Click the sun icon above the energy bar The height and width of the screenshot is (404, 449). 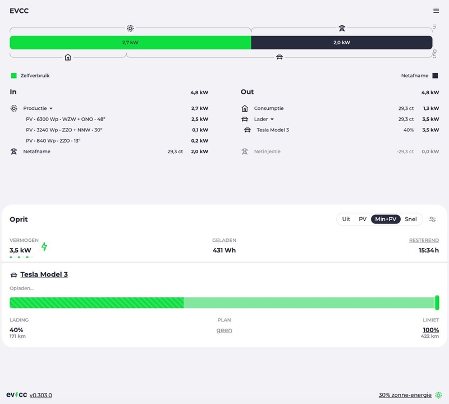pos(130,28)
